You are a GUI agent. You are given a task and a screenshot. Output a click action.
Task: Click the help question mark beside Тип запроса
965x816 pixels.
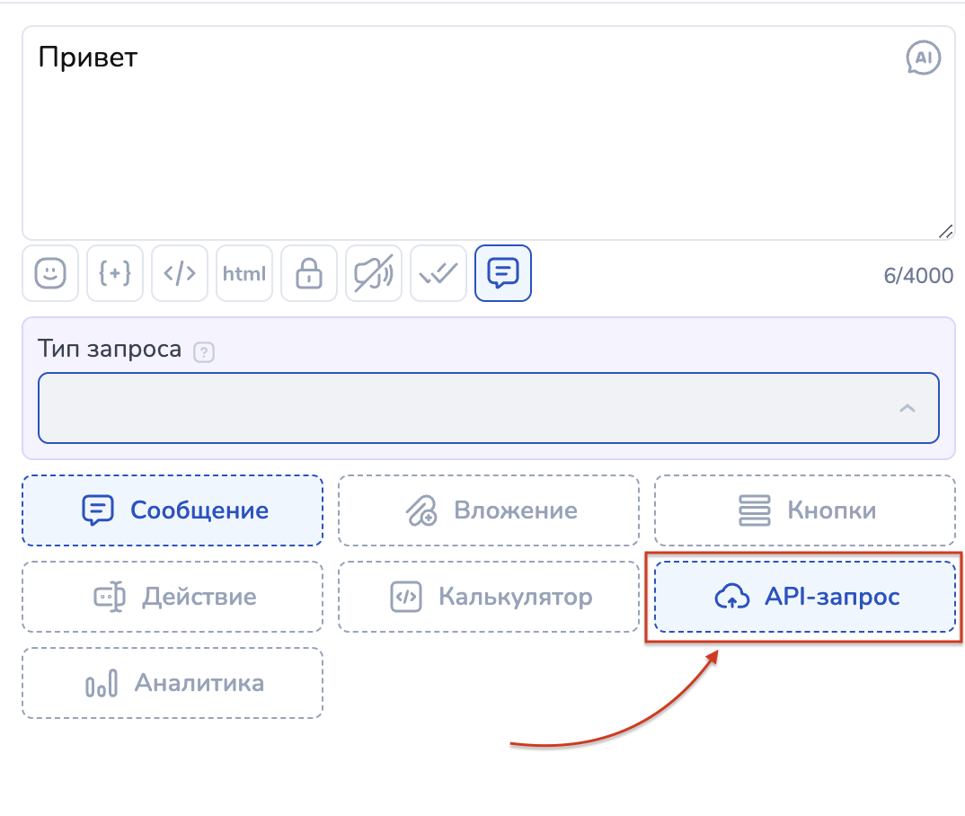[204, 352]
